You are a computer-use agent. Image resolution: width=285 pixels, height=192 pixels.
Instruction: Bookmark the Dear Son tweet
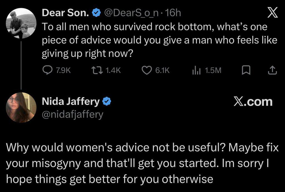pyautogui.click(x=245, y=70)
